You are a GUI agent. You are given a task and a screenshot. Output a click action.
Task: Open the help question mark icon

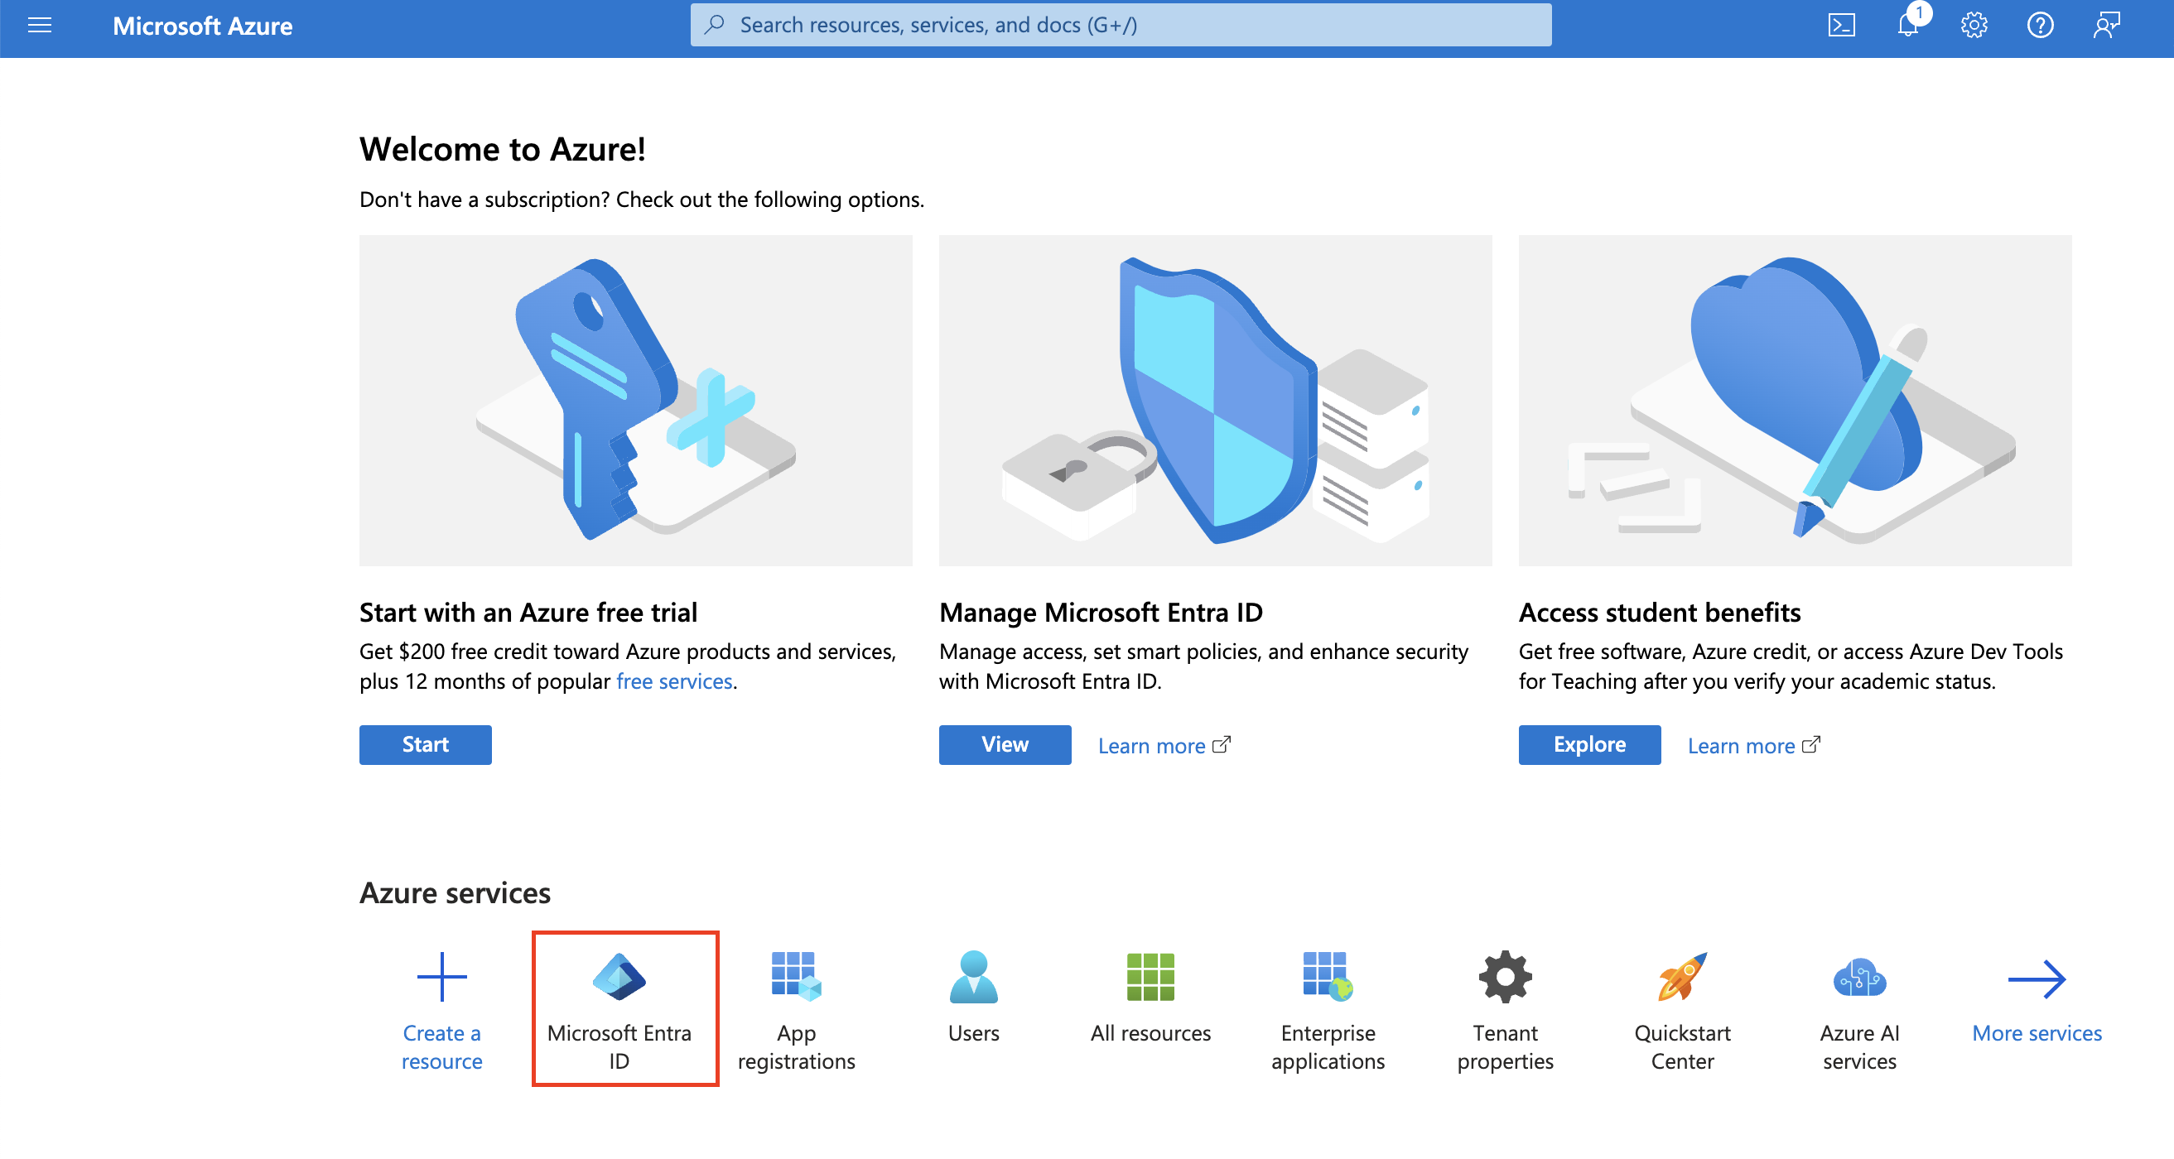tap(2040, 26)
